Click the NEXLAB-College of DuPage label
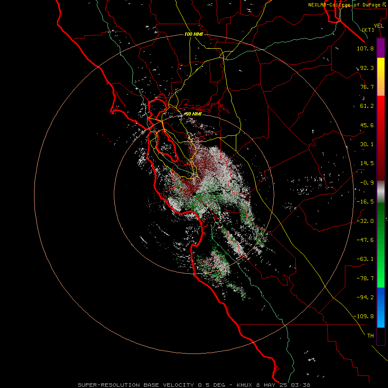Screen dimensions: 388x388 coord(347,5)
